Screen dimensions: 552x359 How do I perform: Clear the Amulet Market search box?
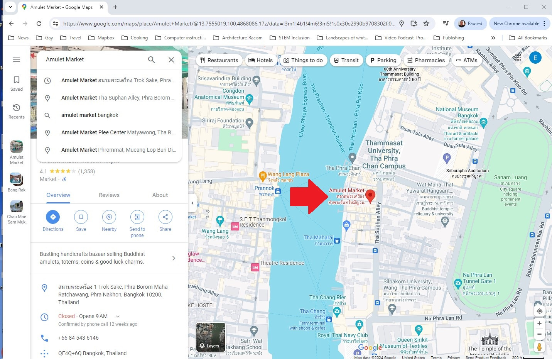point(171,59)
